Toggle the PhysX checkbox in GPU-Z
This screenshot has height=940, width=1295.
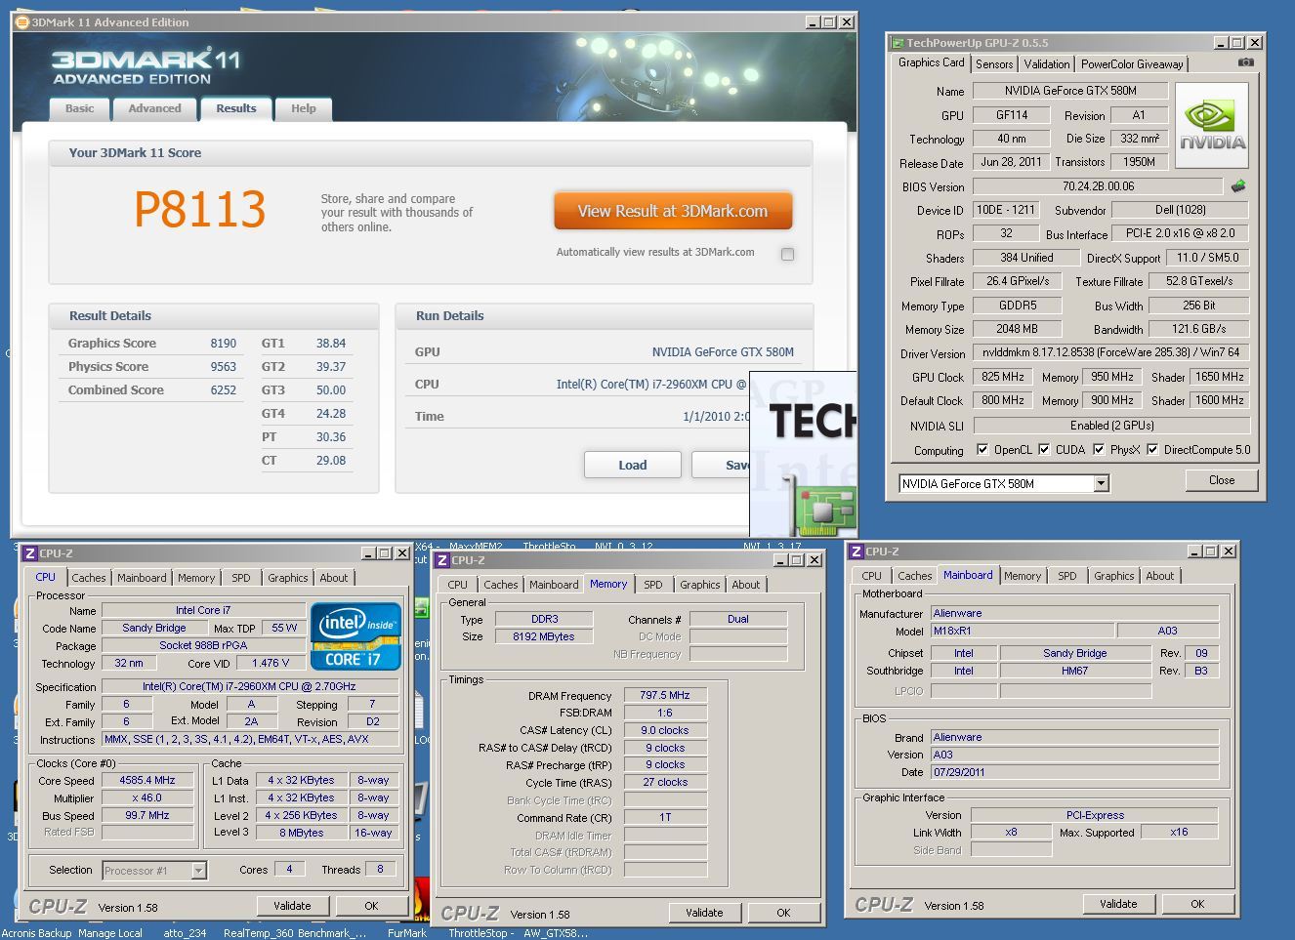pos(1099,450)
